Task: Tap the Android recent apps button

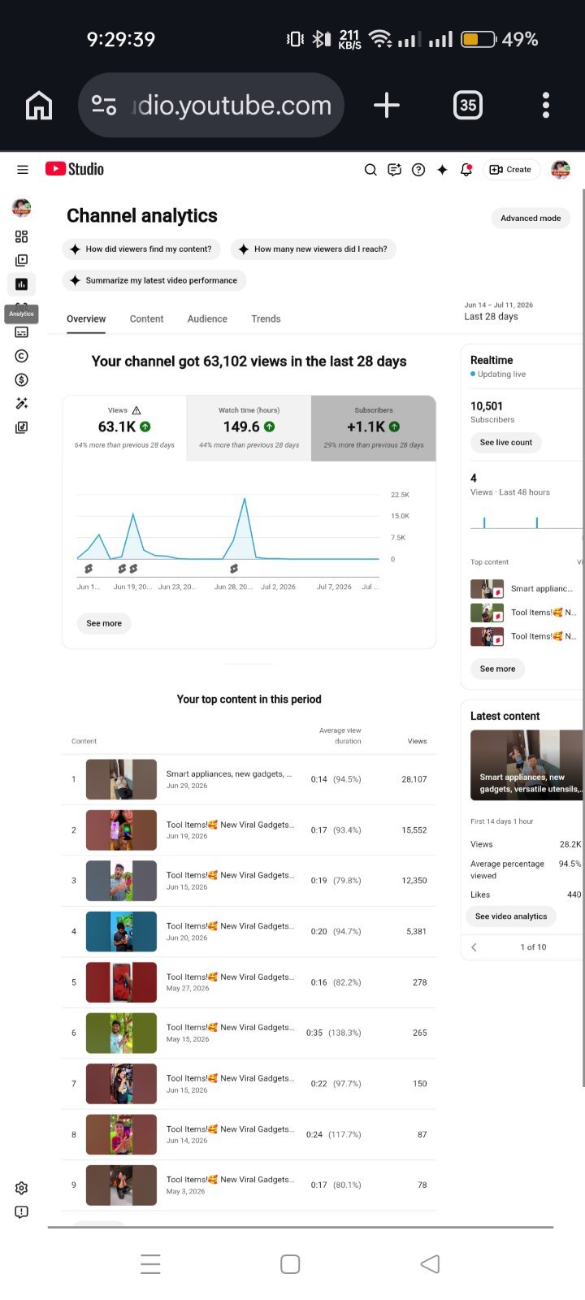Action: point(150,1263)
